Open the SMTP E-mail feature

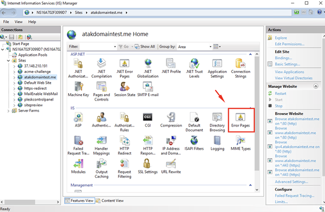148,89
